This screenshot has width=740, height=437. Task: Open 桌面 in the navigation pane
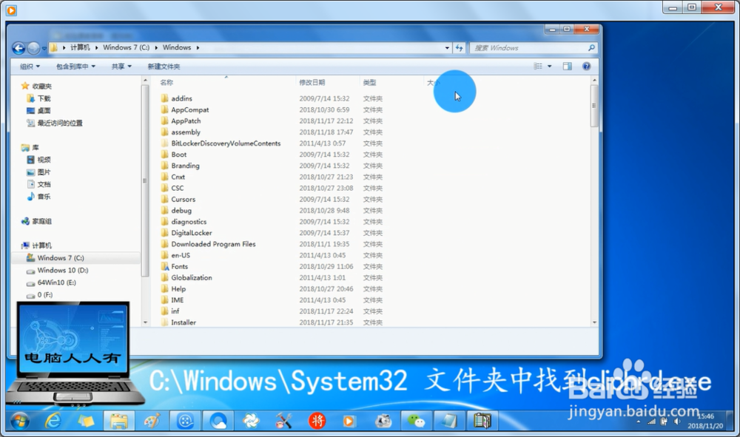44,111
